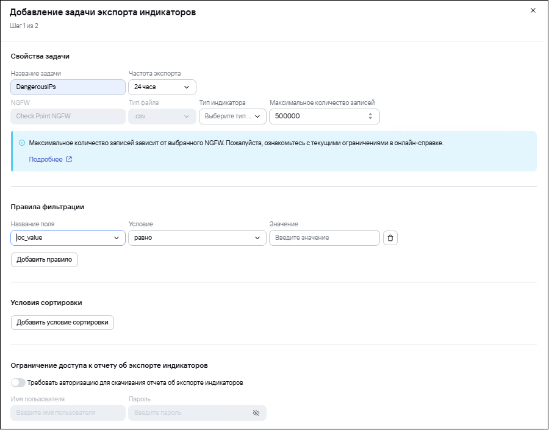Viewport: 549px width, 430px height.
Task: Open the Тип индикатора dropdown
Action: (232, 116)
